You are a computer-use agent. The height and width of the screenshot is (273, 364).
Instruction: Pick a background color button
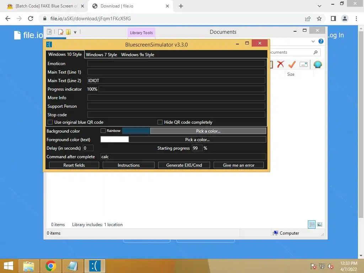208,131
